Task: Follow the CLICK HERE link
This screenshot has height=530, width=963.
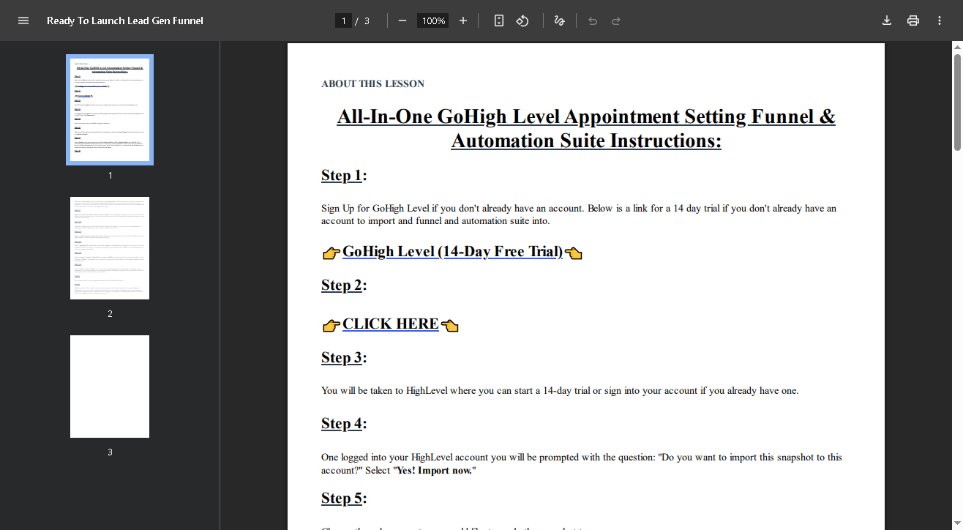Action: pyautogui.click(x=390, y=324)
